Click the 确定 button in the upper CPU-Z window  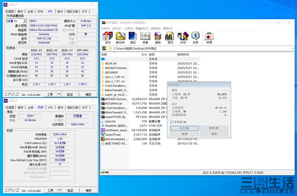89,95
